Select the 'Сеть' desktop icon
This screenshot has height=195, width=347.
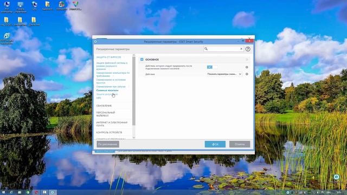click(34, 6)
